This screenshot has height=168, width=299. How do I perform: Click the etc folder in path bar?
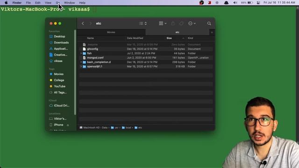pos(138,127)
